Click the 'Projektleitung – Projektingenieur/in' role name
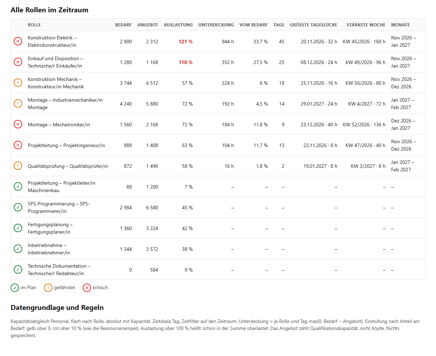Viewport: 436px width, 356px height. tap(66, 145)
